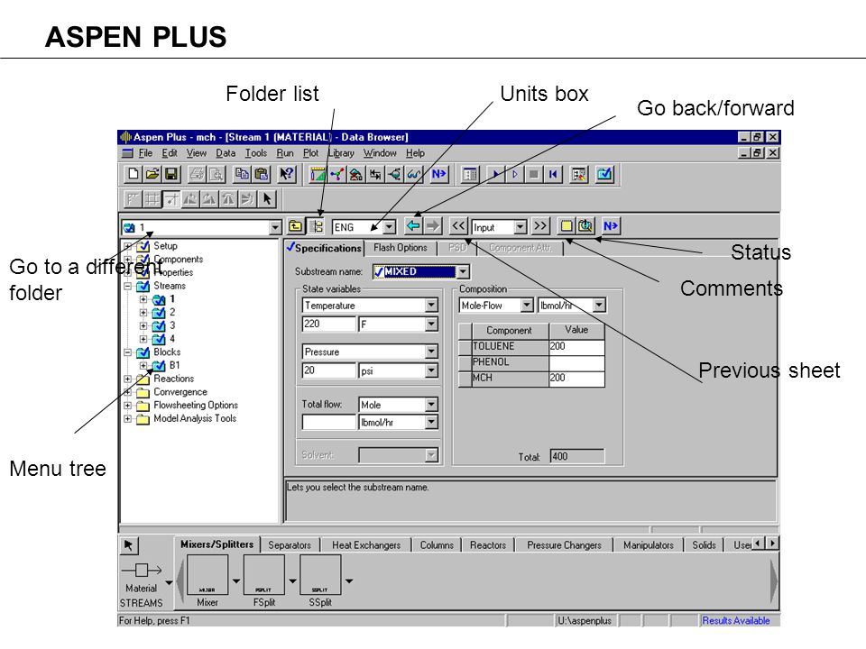Click the What's This help pointer icon
The image size is (866, 649).
click(x=287, y=174)
